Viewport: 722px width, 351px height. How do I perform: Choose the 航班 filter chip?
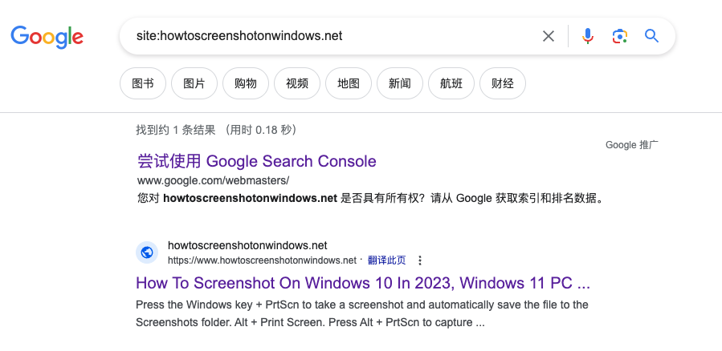point(451,83)
